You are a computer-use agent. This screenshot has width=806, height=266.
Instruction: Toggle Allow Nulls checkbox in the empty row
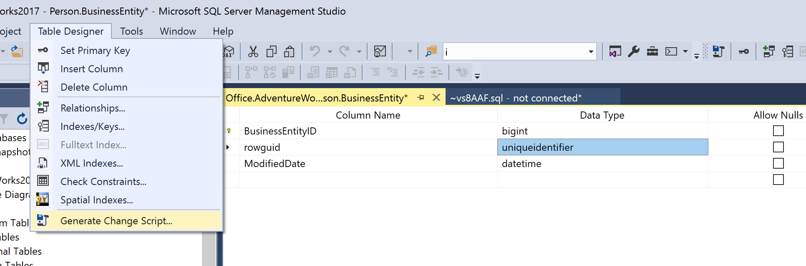pos(778,180)
